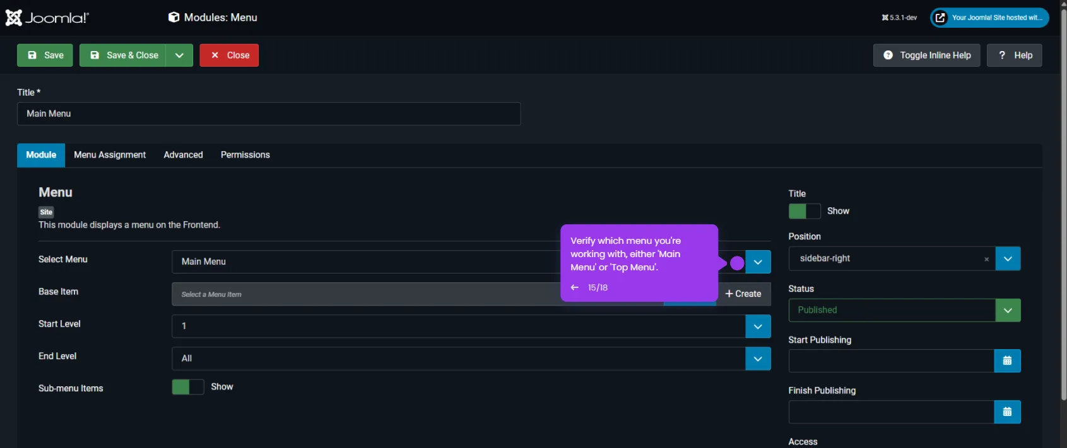
Task: Click the Joomla version 5.3.1-dev badge
Action: (x=899, y=18)
